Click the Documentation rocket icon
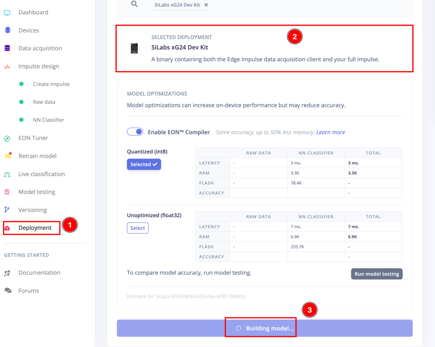 pyautogui.click(x=7, y=273)
